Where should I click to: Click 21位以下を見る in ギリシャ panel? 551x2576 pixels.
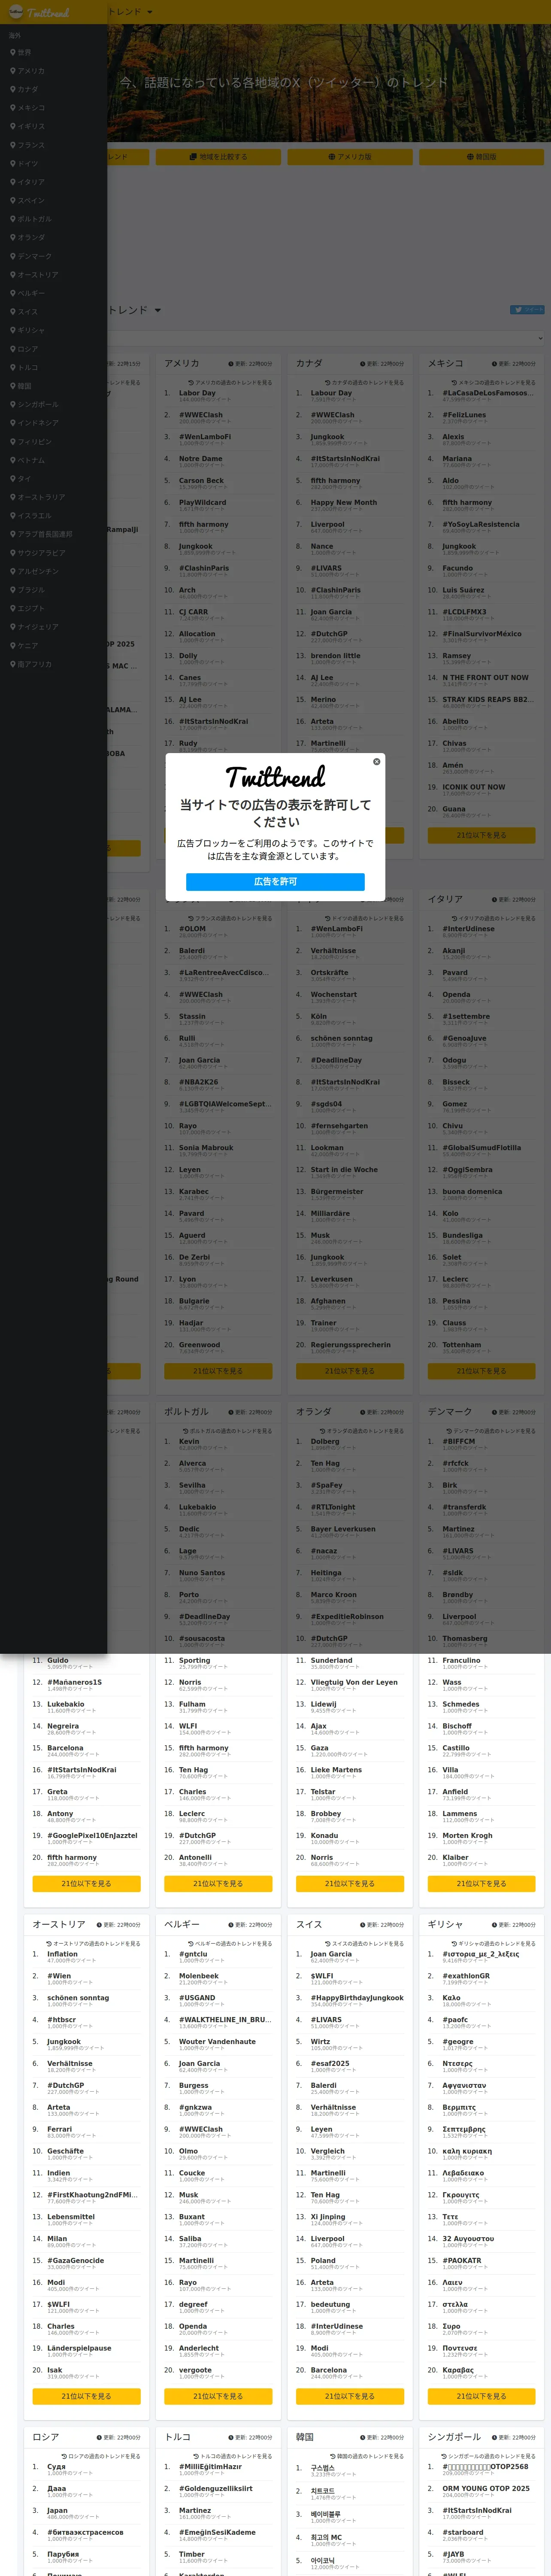pos(481,2396)
